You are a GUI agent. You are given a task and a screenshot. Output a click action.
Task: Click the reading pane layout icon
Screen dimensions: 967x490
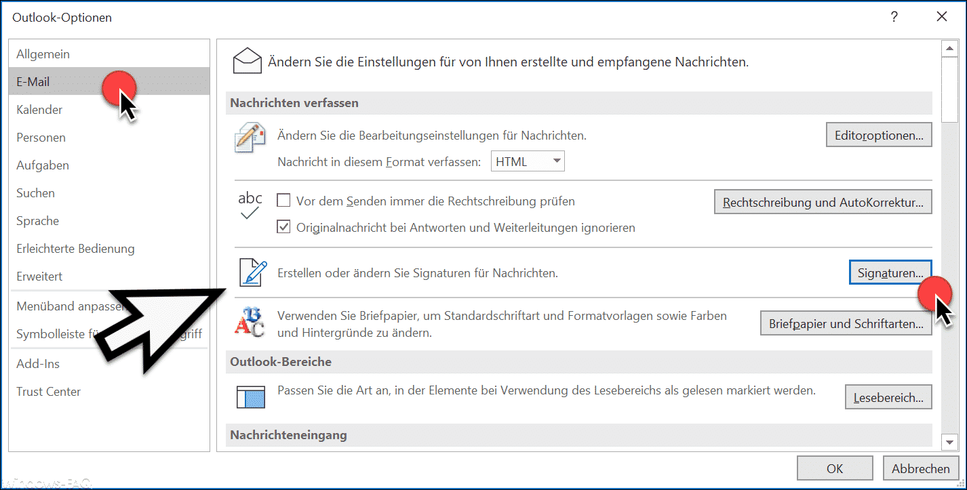[x=250, y=396]
